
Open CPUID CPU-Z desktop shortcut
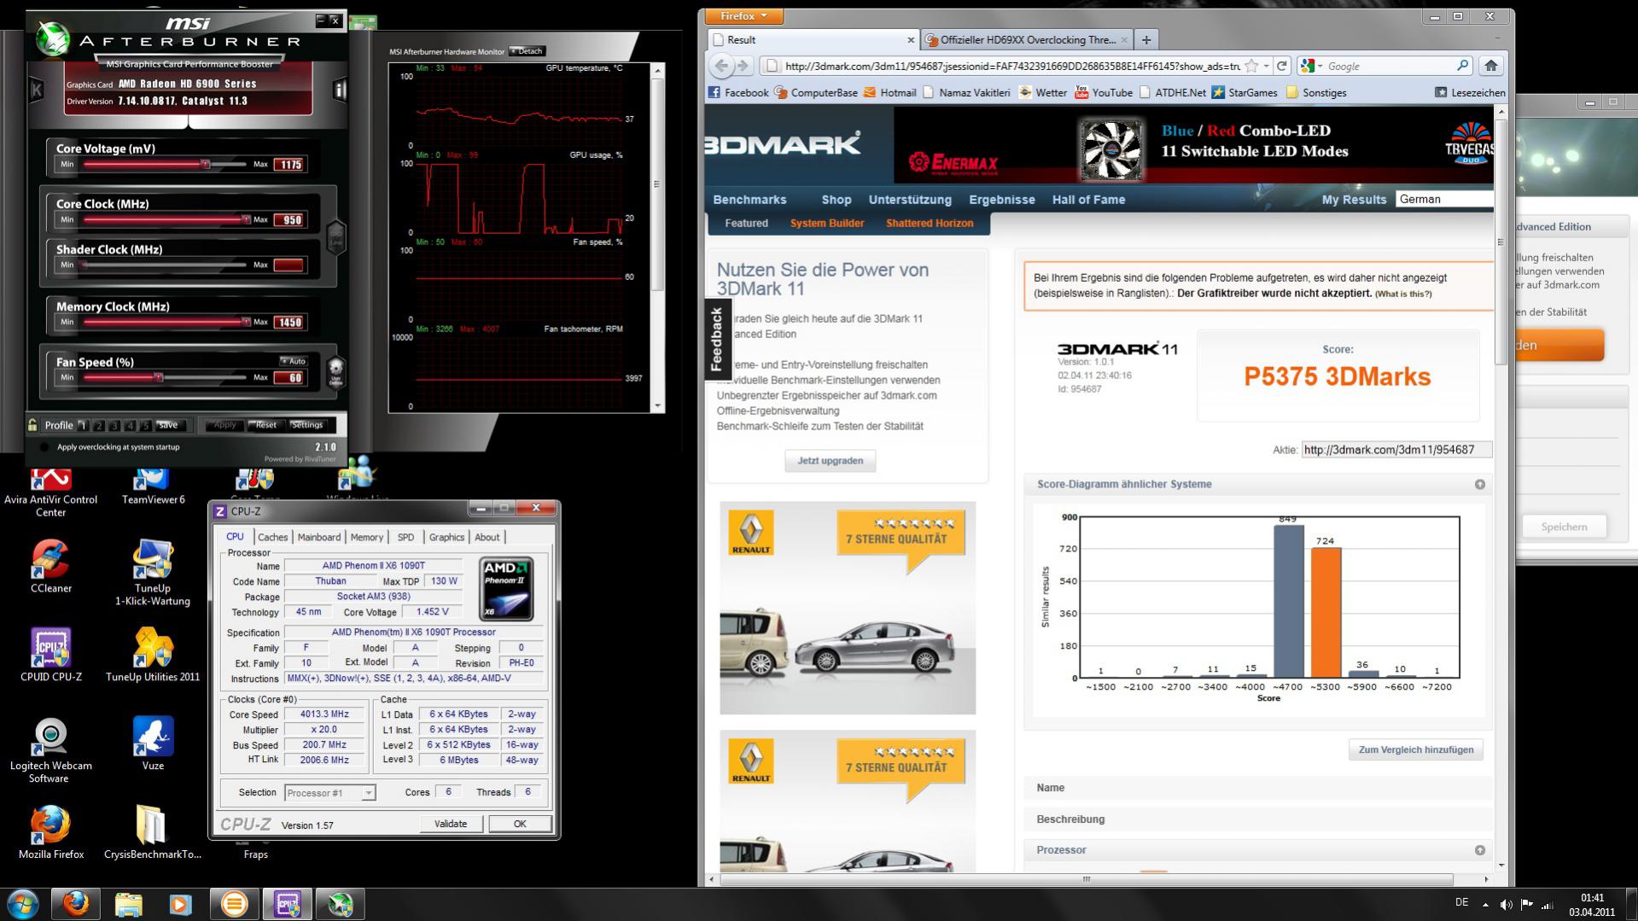(51, 655)
